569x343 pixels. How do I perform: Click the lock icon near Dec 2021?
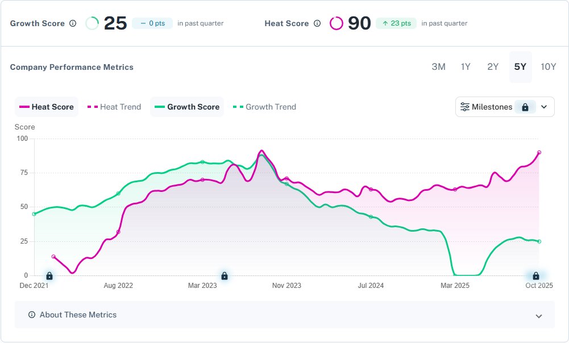click(x=49, y=277)
